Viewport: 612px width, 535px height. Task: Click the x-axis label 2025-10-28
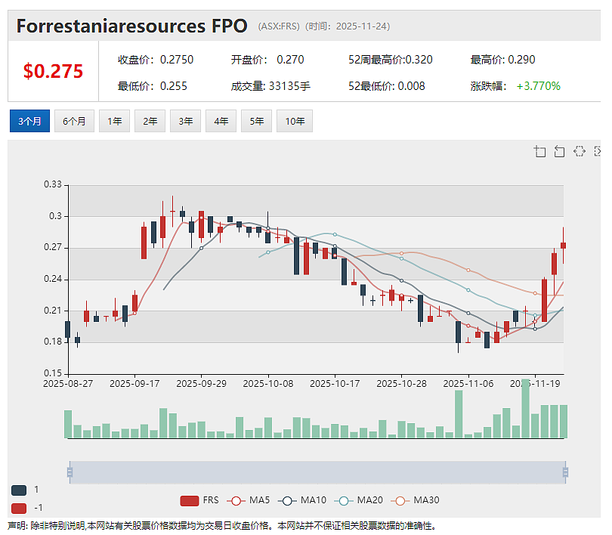point(401,384)
